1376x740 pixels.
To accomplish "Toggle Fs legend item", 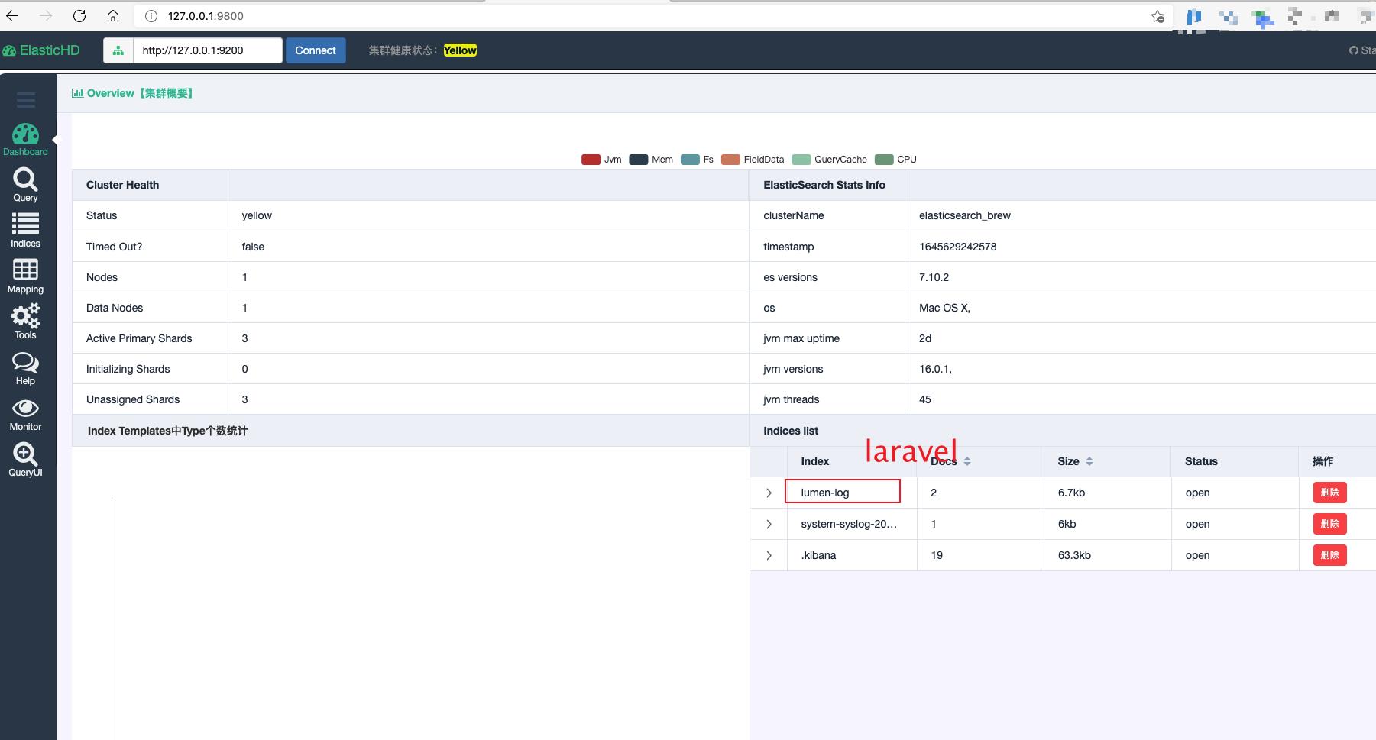I will [697, 160].
